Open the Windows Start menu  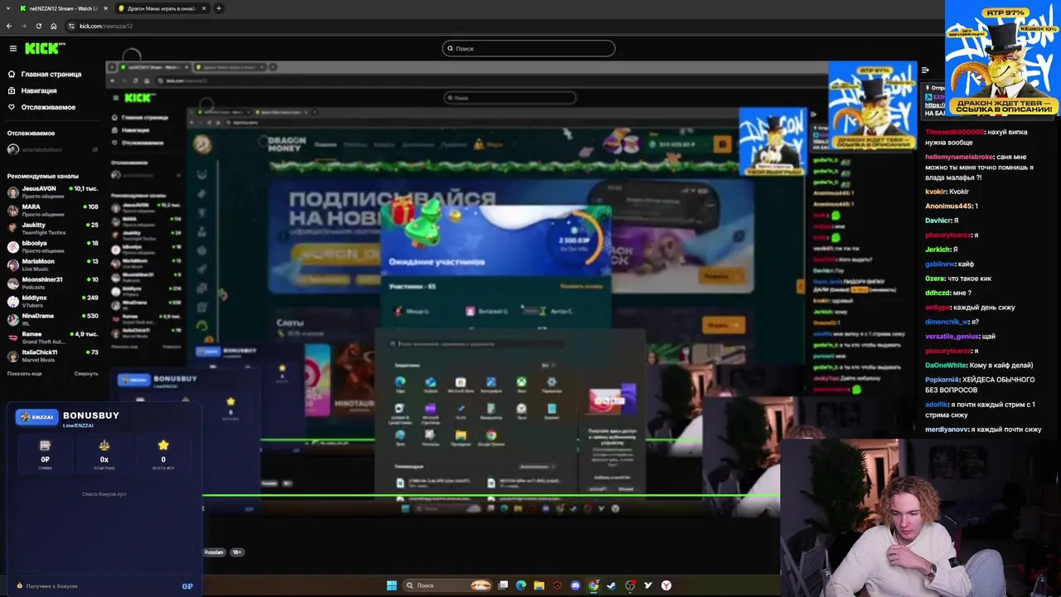[391, 585]
